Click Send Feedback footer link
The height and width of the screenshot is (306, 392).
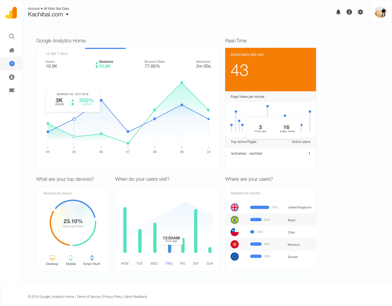(x=136, y=297)
